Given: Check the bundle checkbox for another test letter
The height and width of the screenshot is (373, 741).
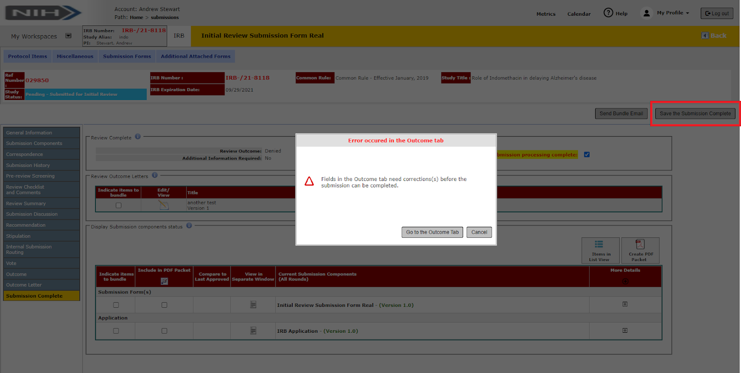Looking at the screenshot, I should coord(119,205).
